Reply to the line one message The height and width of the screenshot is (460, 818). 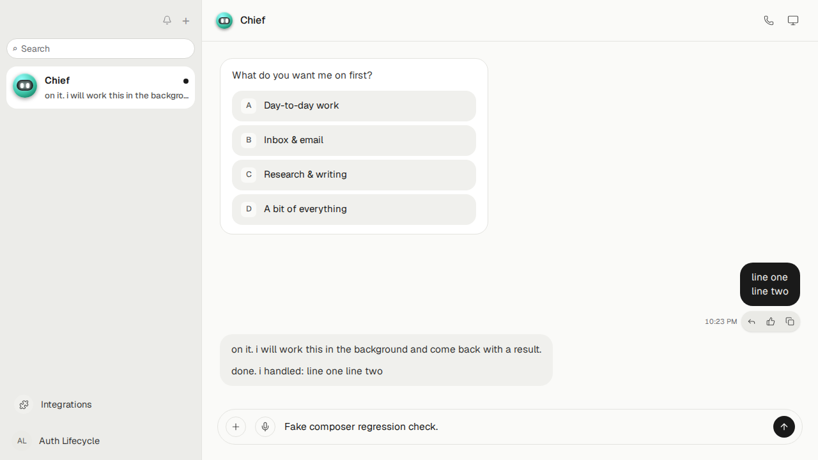coord(752,322)
